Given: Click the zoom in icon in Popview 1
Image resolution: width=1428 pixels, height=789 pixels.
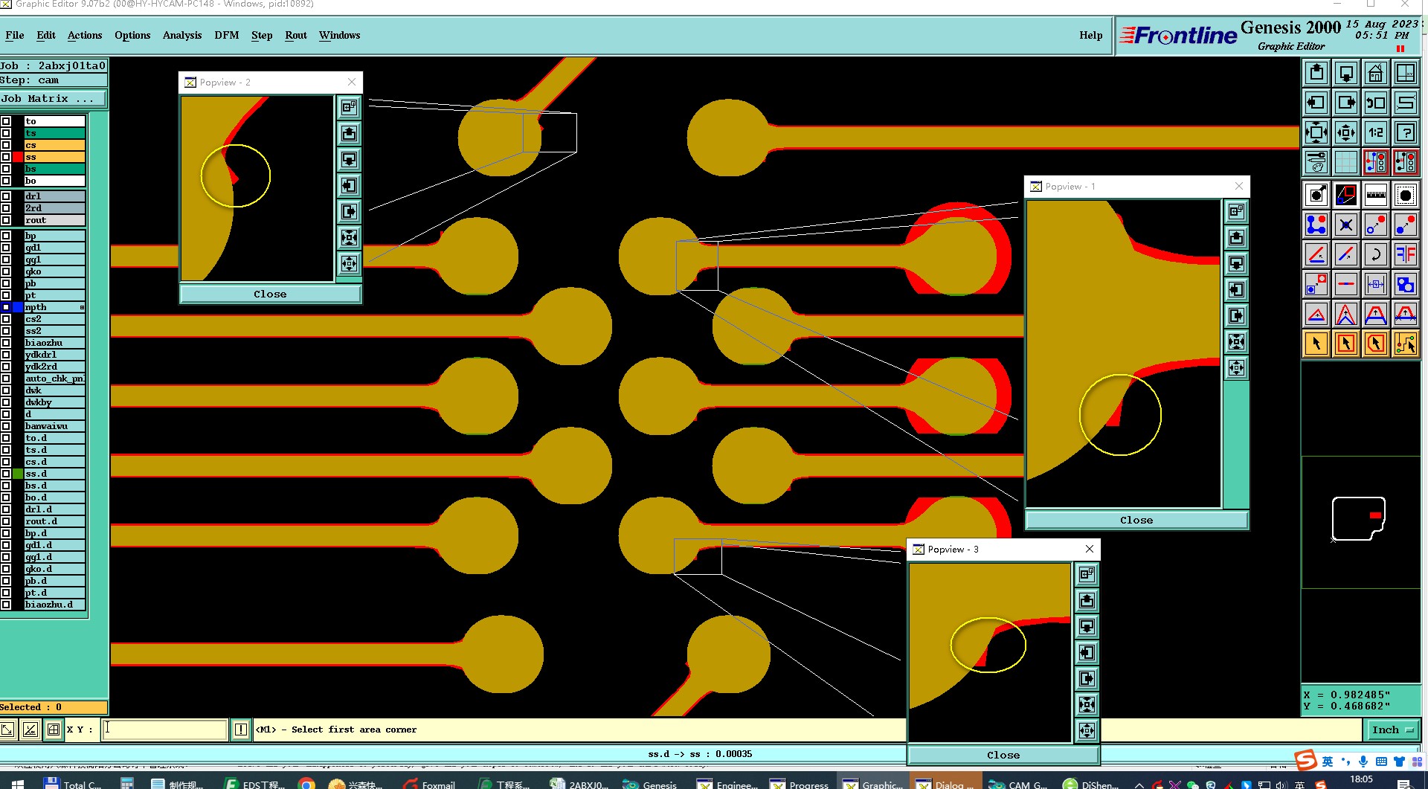Looking at the screenshot, I should (x=1236, y=341).
